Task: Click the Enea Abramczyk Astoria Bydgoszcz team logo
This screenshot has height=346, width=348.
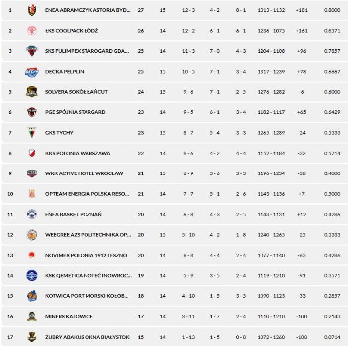Action: point(32,10)
